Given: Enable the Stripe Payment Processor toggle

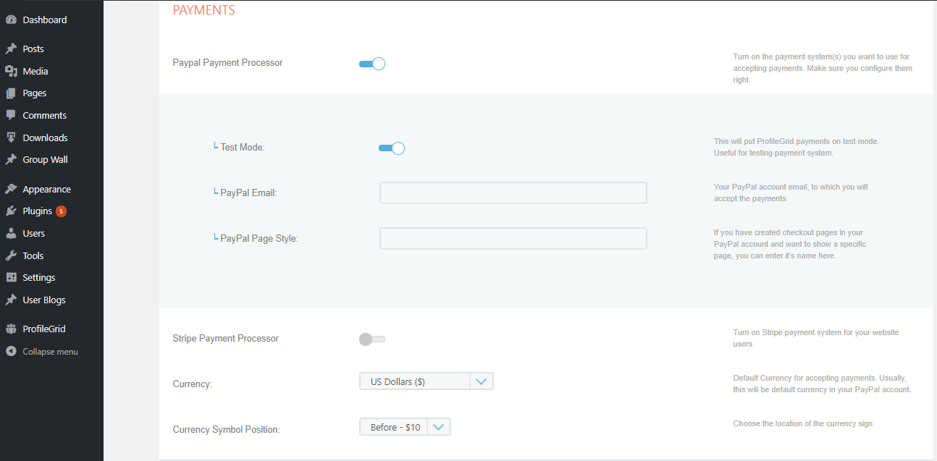Looking at the screenshot, I should pos(372,339).
